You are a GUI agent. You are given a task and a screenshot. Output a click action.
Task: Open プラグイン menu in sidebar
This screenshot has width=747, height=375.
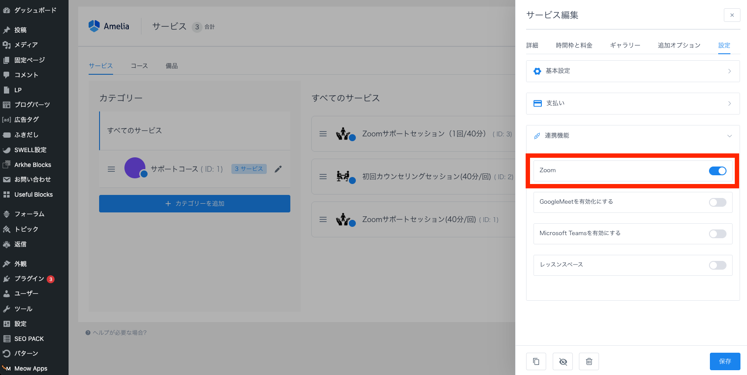tap(29, 278)
